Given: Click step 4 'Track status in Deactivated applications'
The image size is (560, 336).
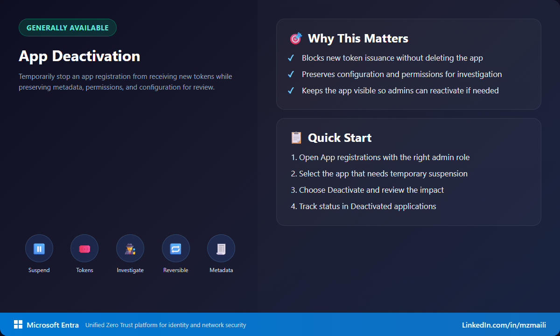Looking at the screenshot, I should (x=364, y=206).
